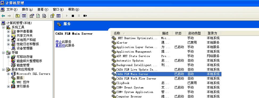The height and width of the screenshot is (98, 259).
Task: Click the Back arrow toolbar icon
Action: tap(3, 16)
